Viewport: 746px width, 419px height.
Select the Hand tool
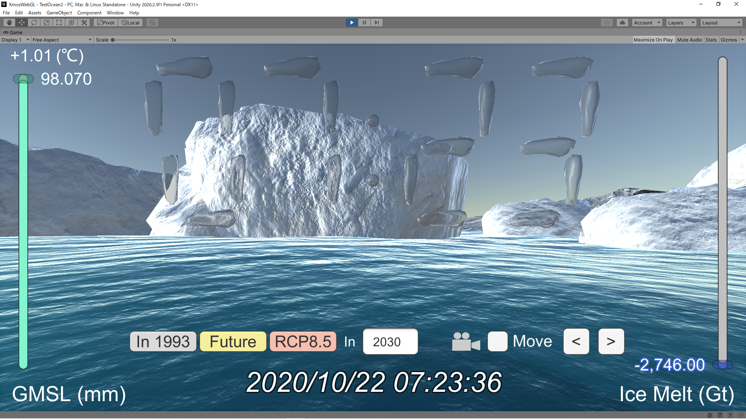click(9, 23)
